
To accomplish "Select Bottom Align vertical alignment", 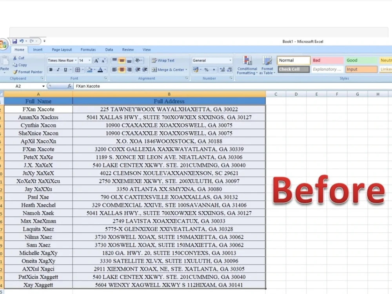I will pos(129,60).
